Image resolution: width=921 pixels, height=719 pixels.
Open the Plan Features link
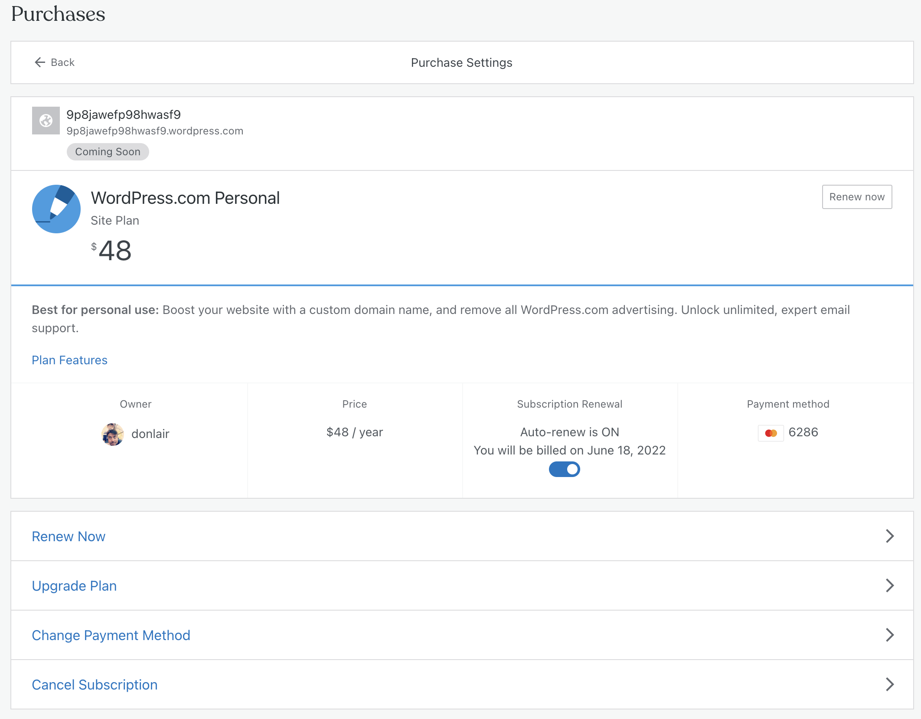[70, 360]
